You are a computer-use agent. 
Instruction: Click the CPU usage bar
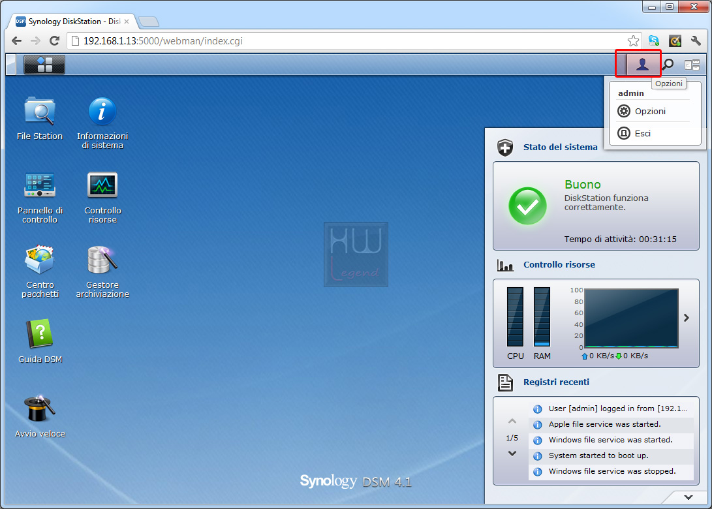pyautogui.click(x=515, y=317)
